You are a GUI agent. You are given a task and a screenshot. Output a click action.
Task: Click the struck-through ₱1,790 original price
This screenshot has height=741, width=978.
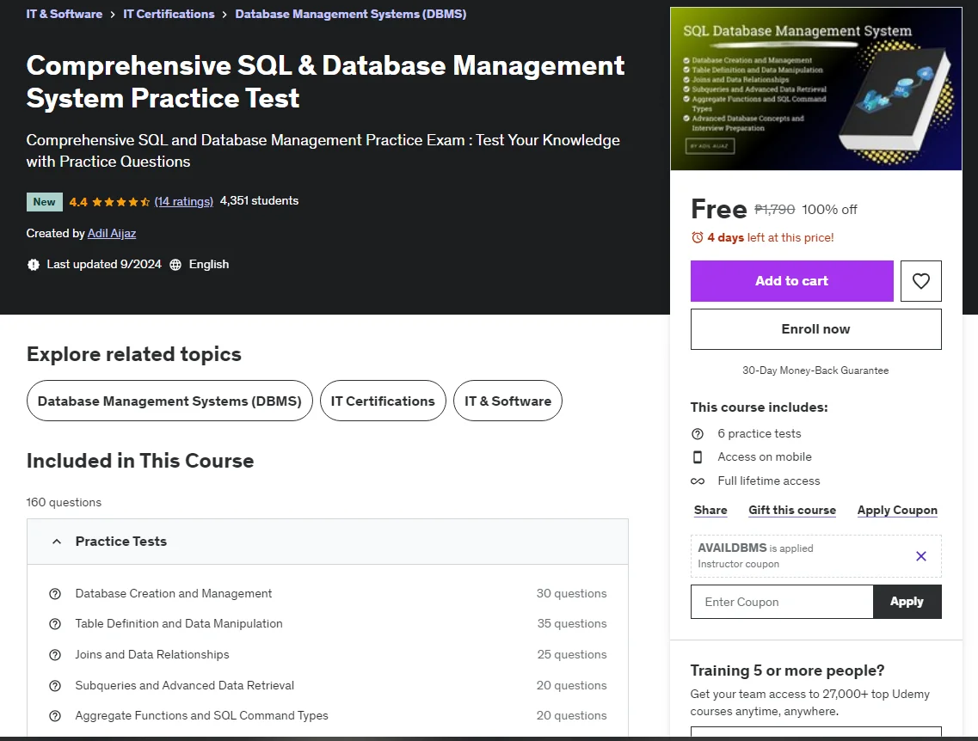(775, 210)
